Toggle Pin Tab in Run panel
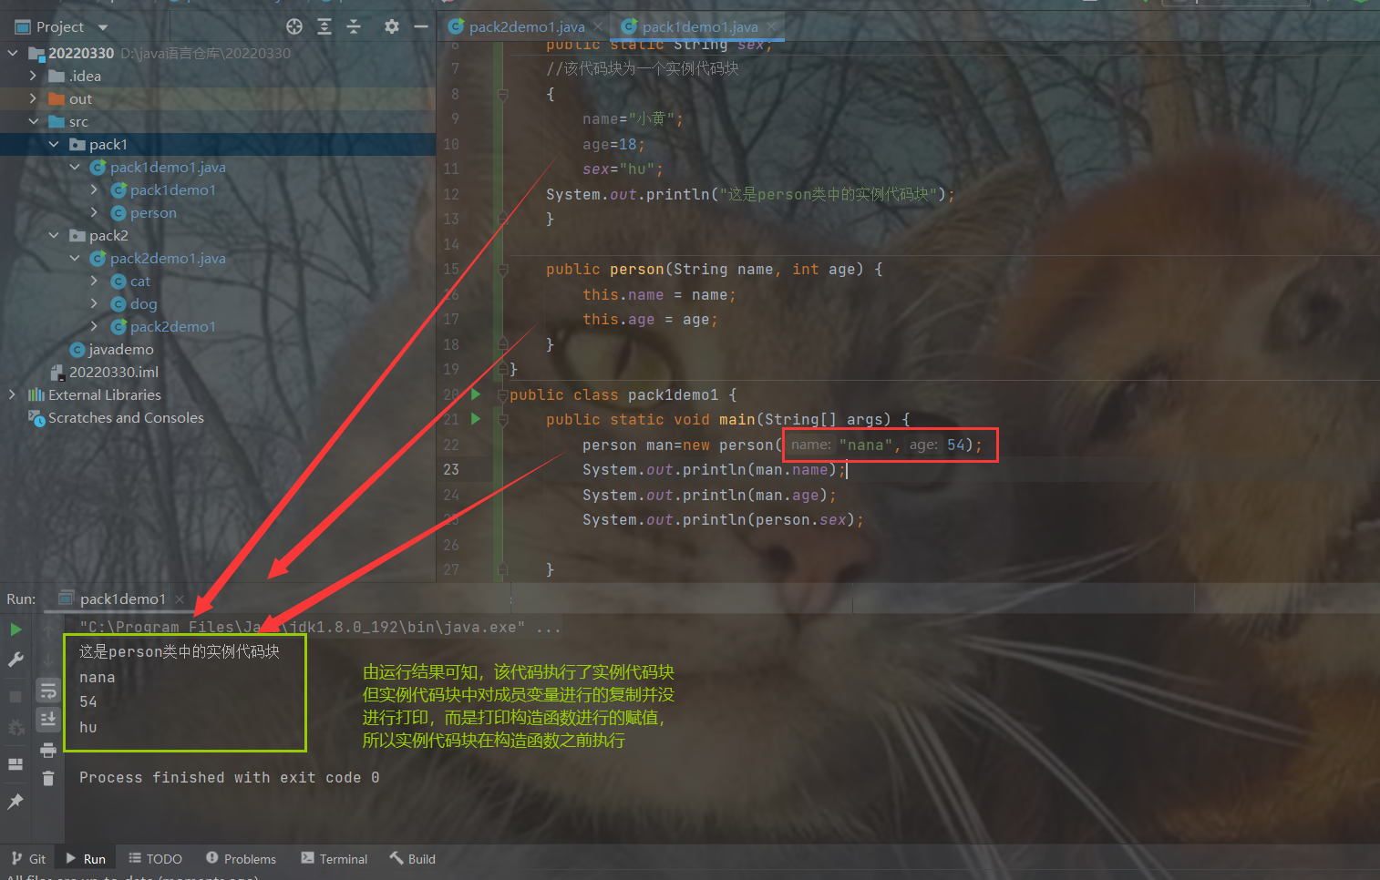1380x880 pixels. 15,802
